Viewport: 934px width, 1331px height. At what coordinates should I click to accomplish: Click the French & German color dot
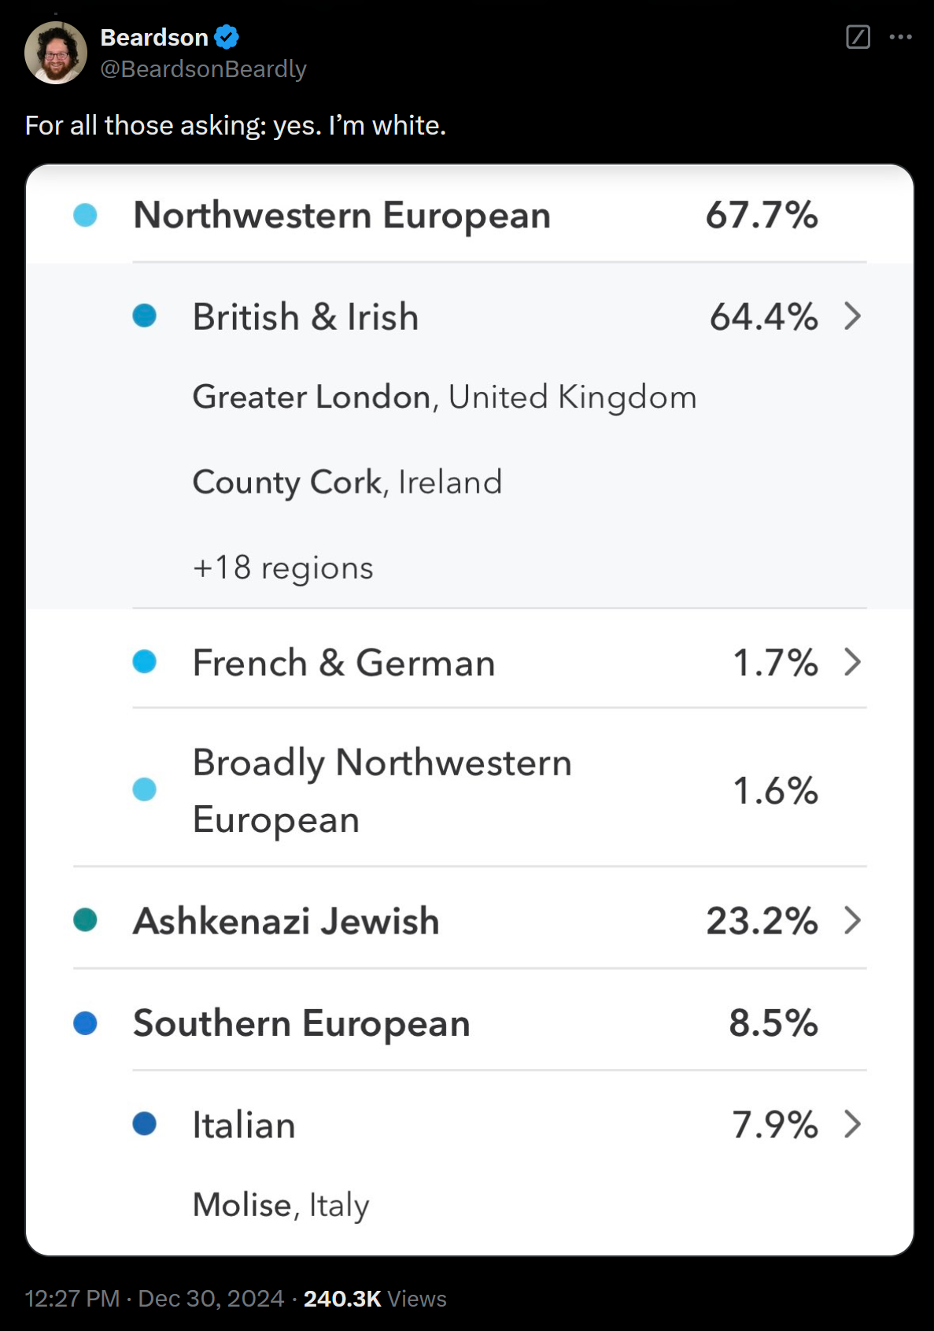[145, 662]
